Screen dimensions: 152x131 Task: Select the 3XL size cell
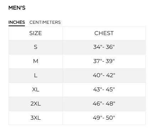[36, 118]
